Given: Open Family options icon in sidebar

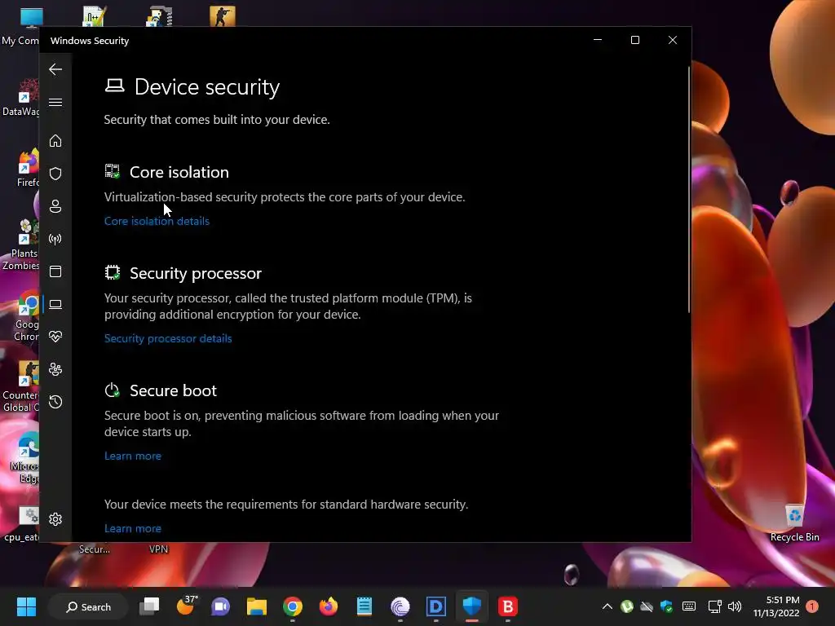Looking at the screenshot, I should [55, 369].
